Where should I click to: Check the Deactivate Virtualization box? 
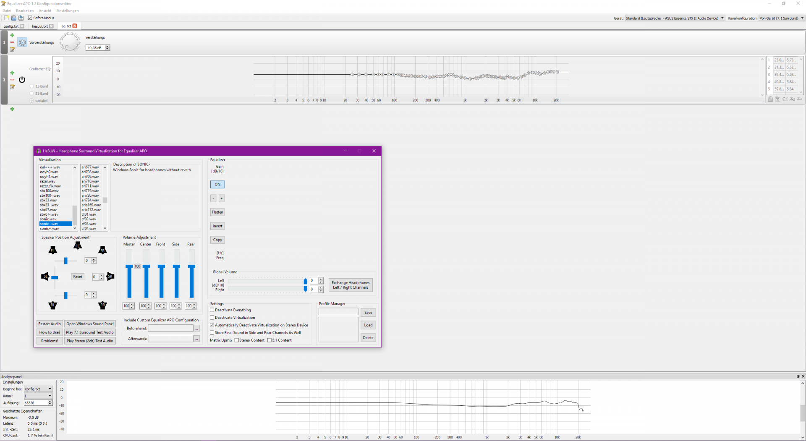[x=212, y=318]
